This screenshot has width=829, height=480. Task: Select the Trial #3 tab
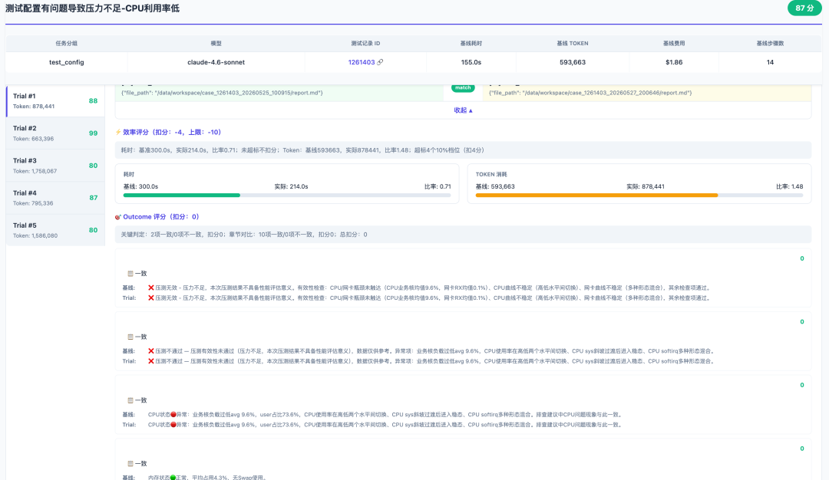(55, 166)
